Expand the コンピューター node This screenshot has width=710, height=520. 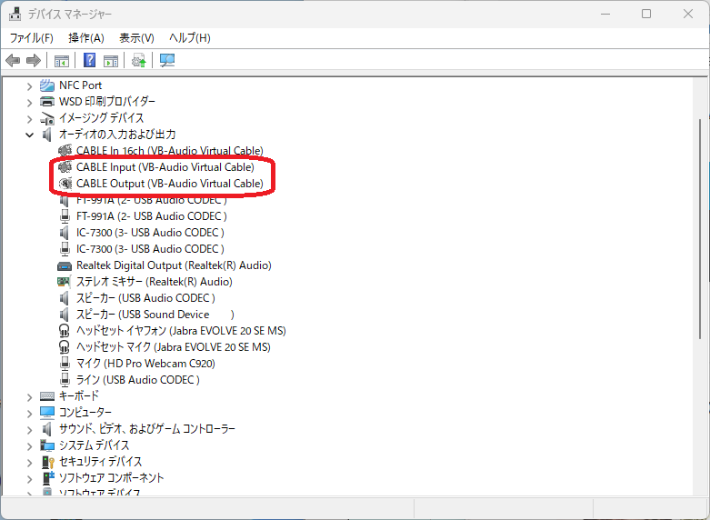[x=29, y=414]
